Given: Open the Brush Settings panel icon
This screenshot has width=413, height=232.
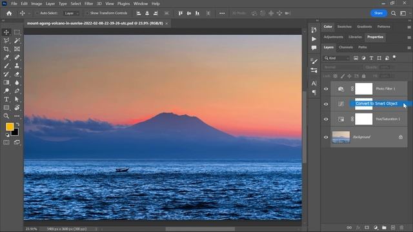Looking at the screenshot, I should (314, 61).
